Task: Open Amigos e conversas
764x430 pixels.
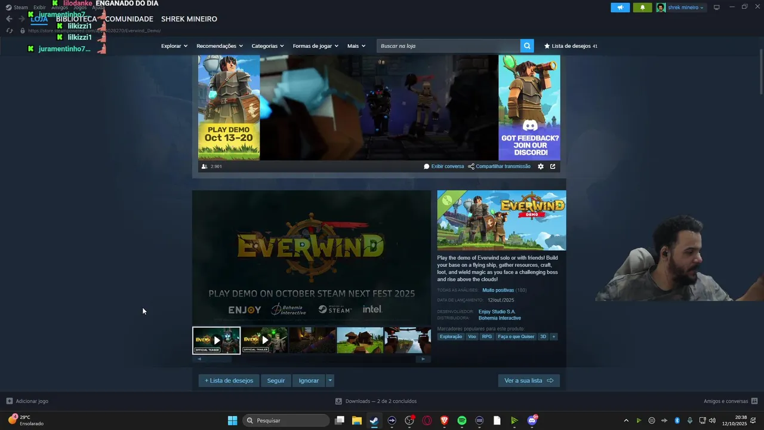Action: tap(731, 401)
